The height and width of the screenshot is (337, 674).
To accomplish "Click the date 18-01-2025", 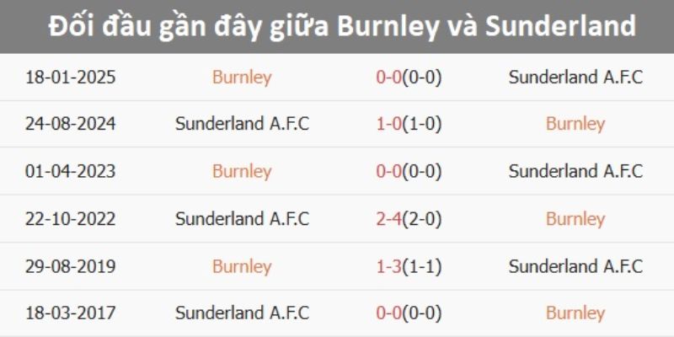I will [x=70, y=78].
